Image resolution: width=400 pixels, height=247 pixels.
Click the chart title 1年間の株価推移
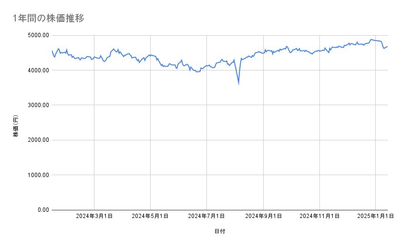pos(49,19)
